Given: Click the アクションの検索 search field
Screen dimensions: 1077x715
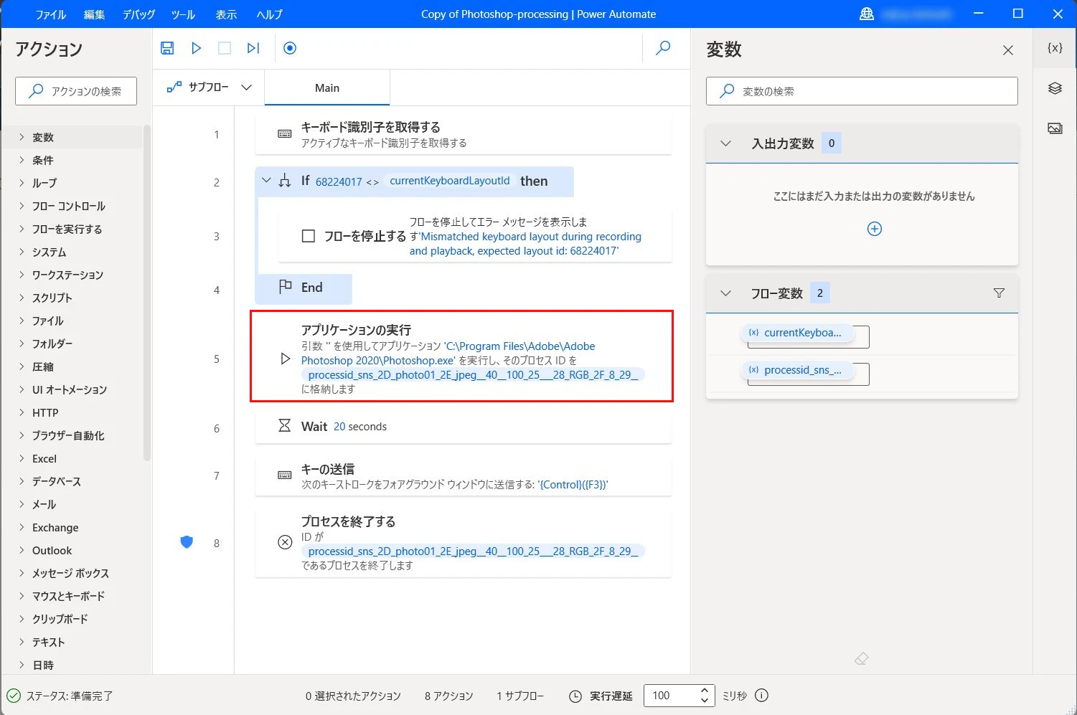Looking at the screenshot, I should click(76, 91).
